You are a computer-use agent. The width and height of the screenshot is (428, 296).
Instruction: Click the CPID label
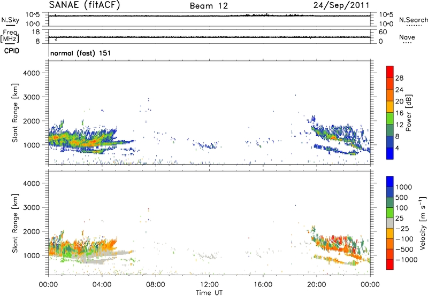[x=12, y=51]
